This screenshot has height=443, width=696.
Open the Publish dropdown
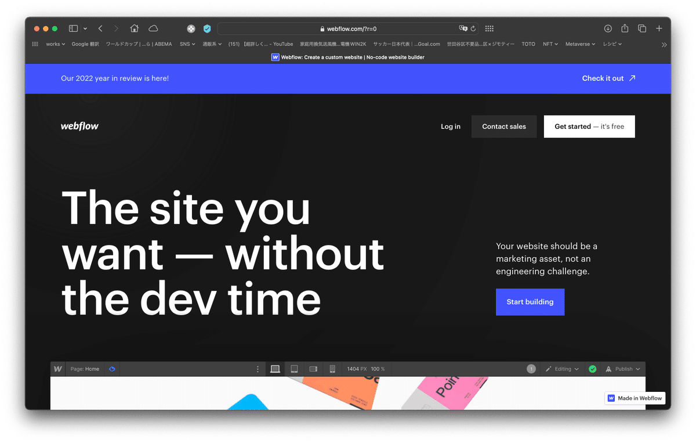(x=623, y=369)
